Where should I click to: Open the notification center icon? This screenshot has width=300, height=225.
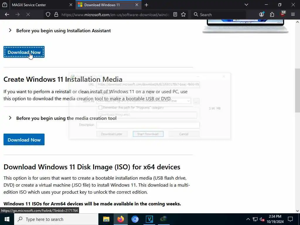(x=290, y=219)
